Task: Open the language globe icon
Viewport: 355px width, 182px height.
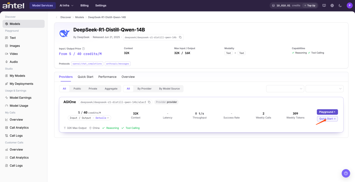Action: click(332, 5)
